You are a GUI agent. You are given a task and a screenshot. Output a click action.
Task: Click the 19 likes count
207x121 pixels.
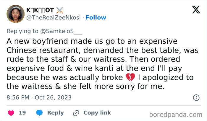pos(22,113)
